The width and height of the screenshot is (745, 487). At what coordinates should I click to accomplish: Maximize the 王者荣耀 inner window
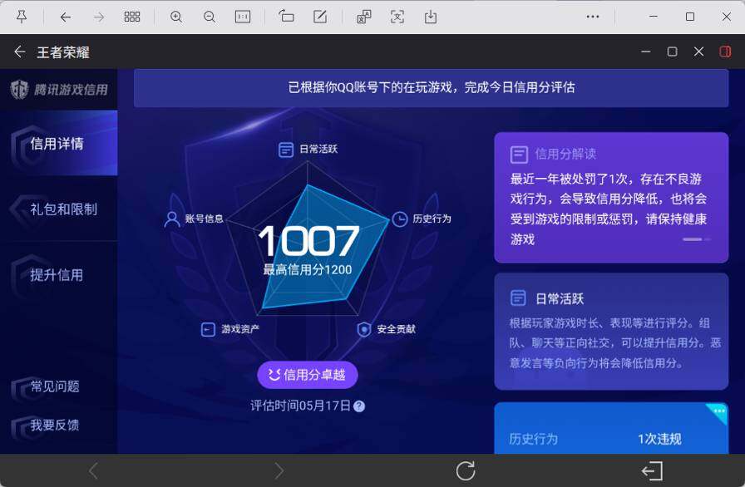click(x=673, y=52)
